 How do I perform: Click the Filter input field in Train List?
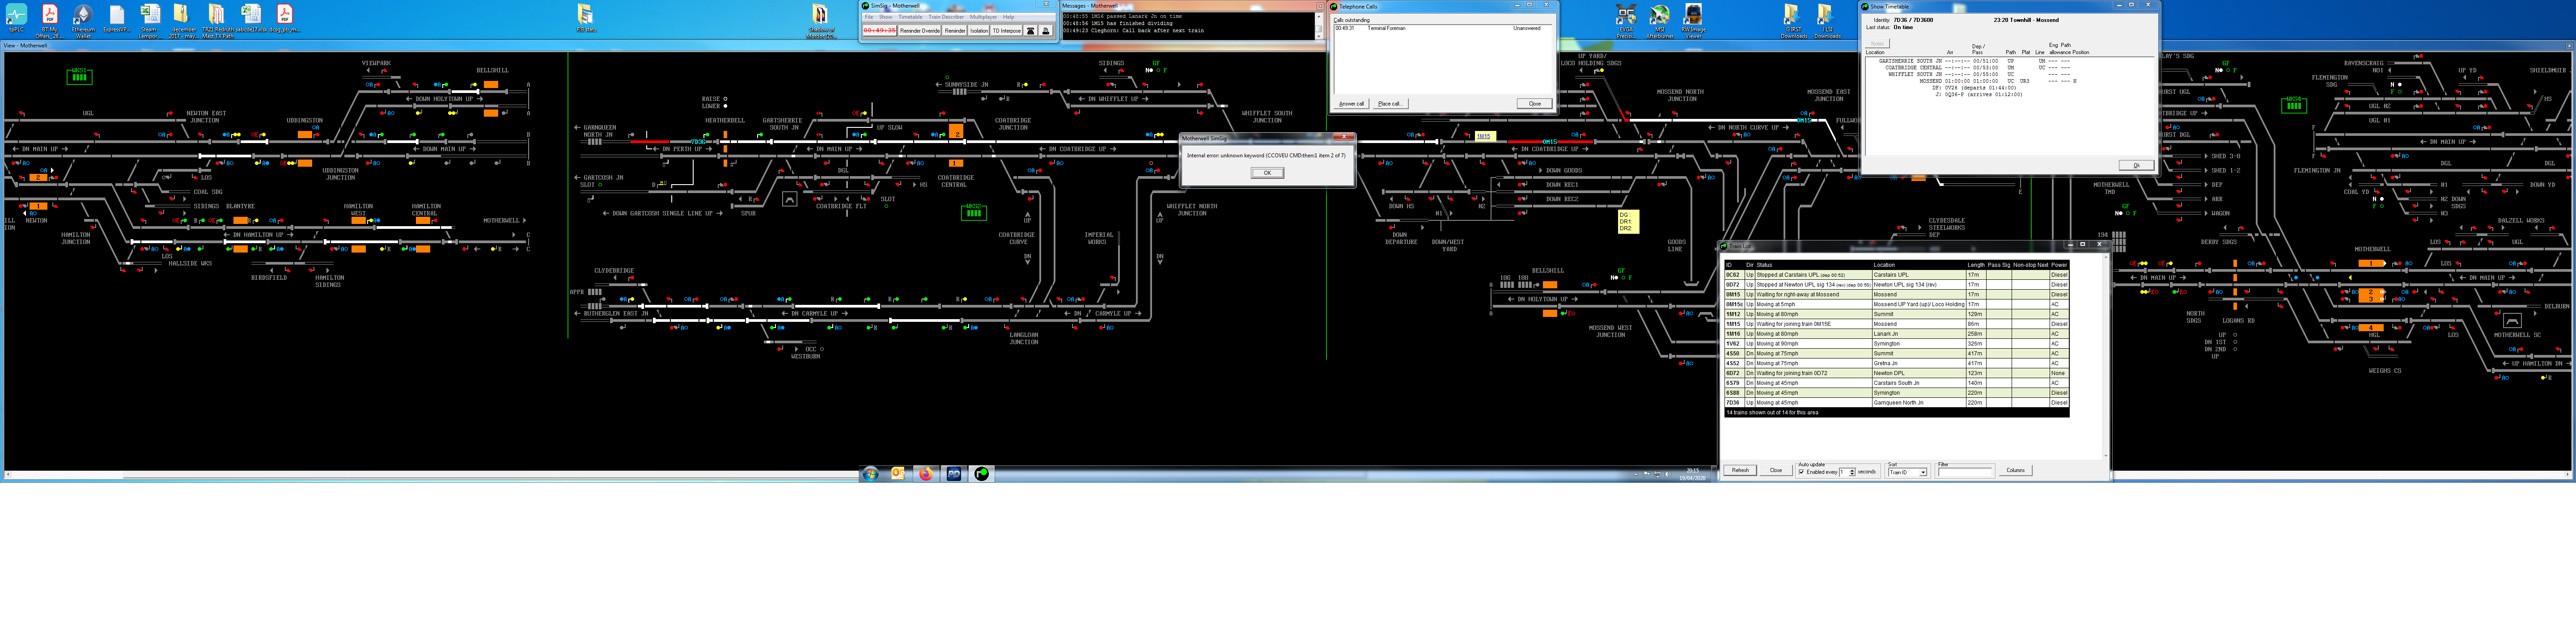1965,472
